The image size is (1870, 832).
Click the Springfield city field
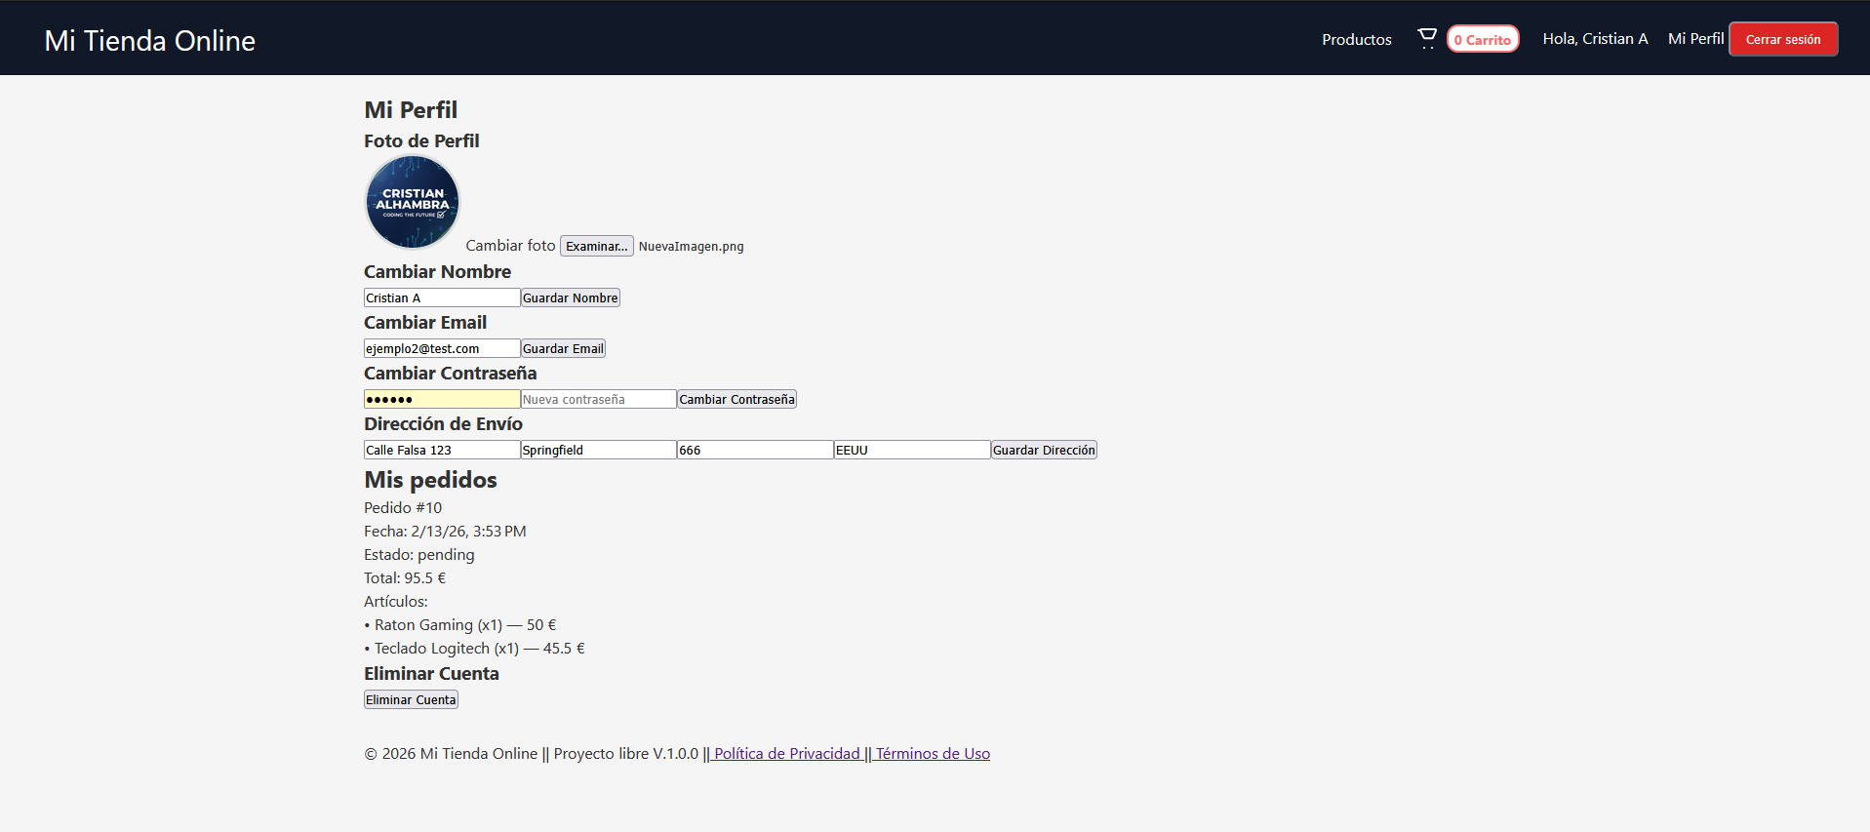tap(598, 450)
